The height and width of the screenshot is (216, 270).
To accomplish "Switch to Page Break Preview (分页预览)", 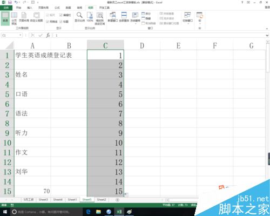I will (x=14, y=18).
